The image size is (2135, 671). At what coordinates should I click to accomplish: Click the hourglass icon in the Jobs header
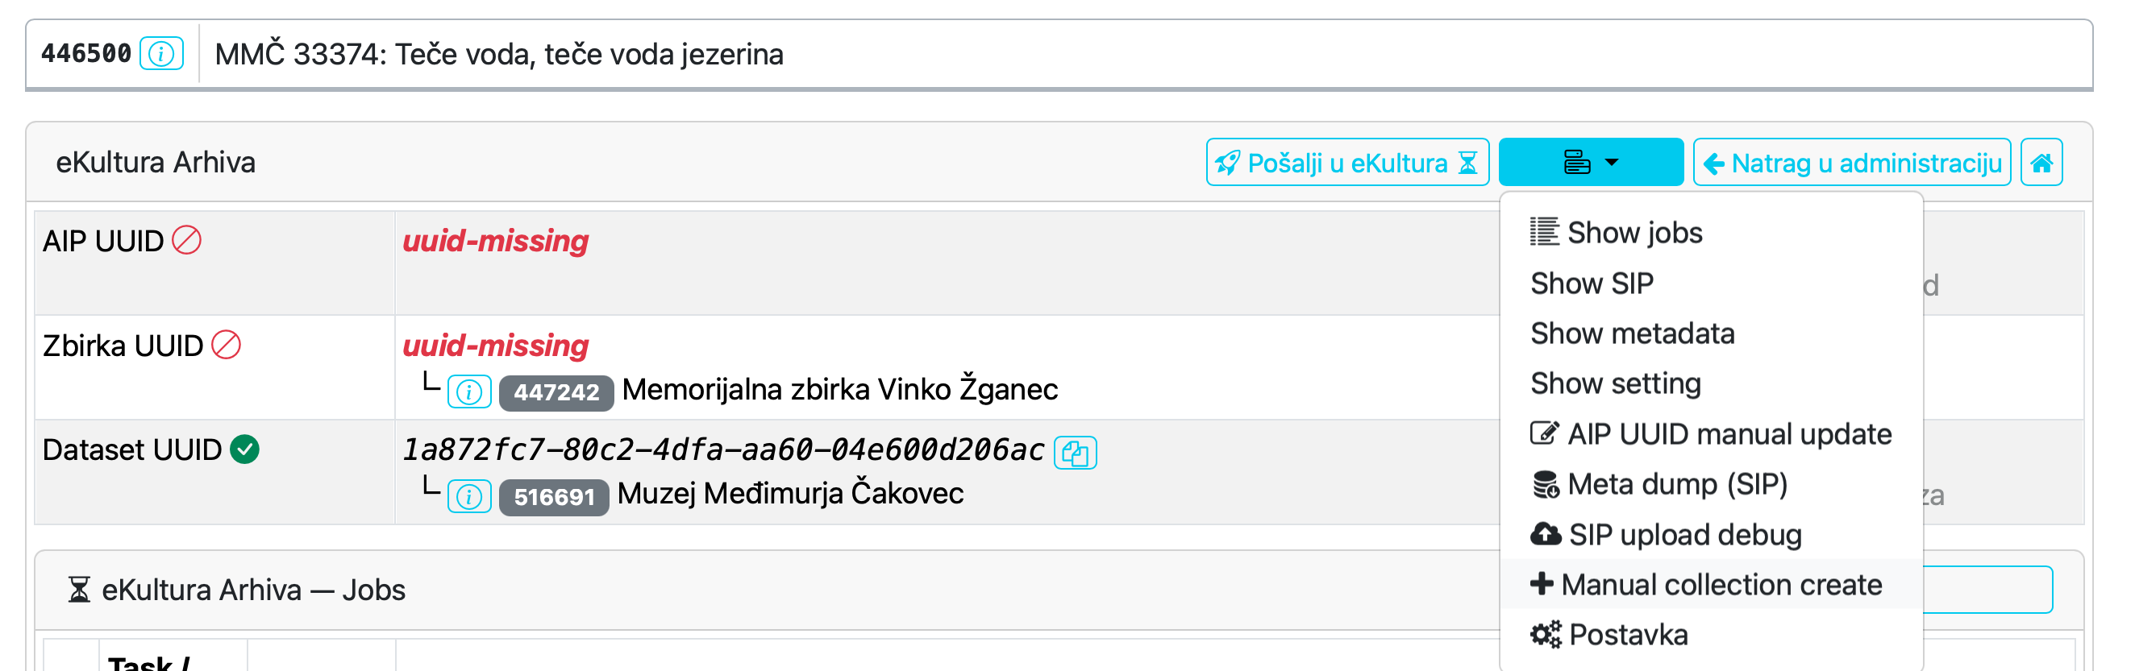79,590
